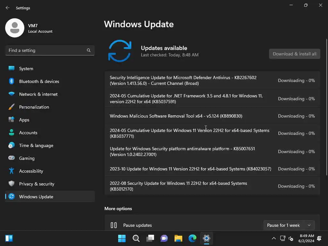This screenshot has width=328, height=246.
Task: Open the Windows Start menu button
Action: coord(122,238)
